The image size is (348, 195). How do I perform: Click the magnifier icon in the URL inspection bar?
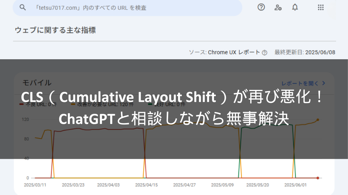(23, 8)
